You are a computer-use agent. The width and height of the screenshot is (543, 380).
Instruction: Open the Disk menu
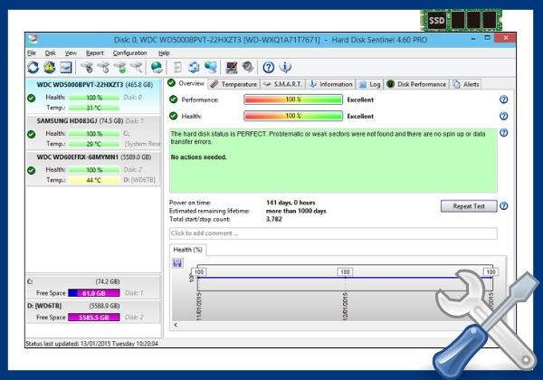click(x=50, y=53)
